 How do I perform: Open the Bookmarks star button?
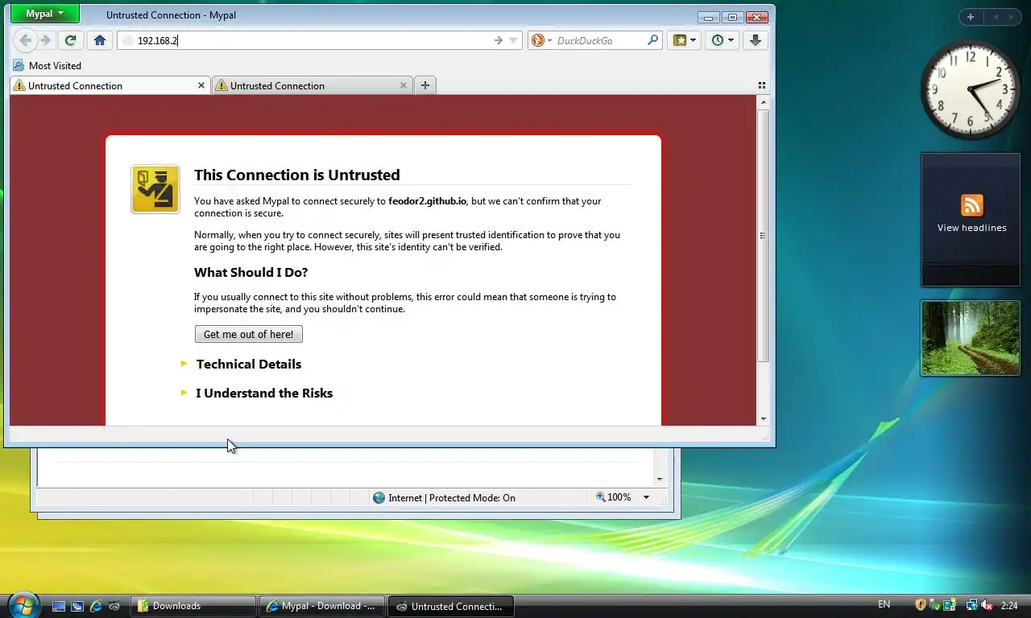point(685,40)
